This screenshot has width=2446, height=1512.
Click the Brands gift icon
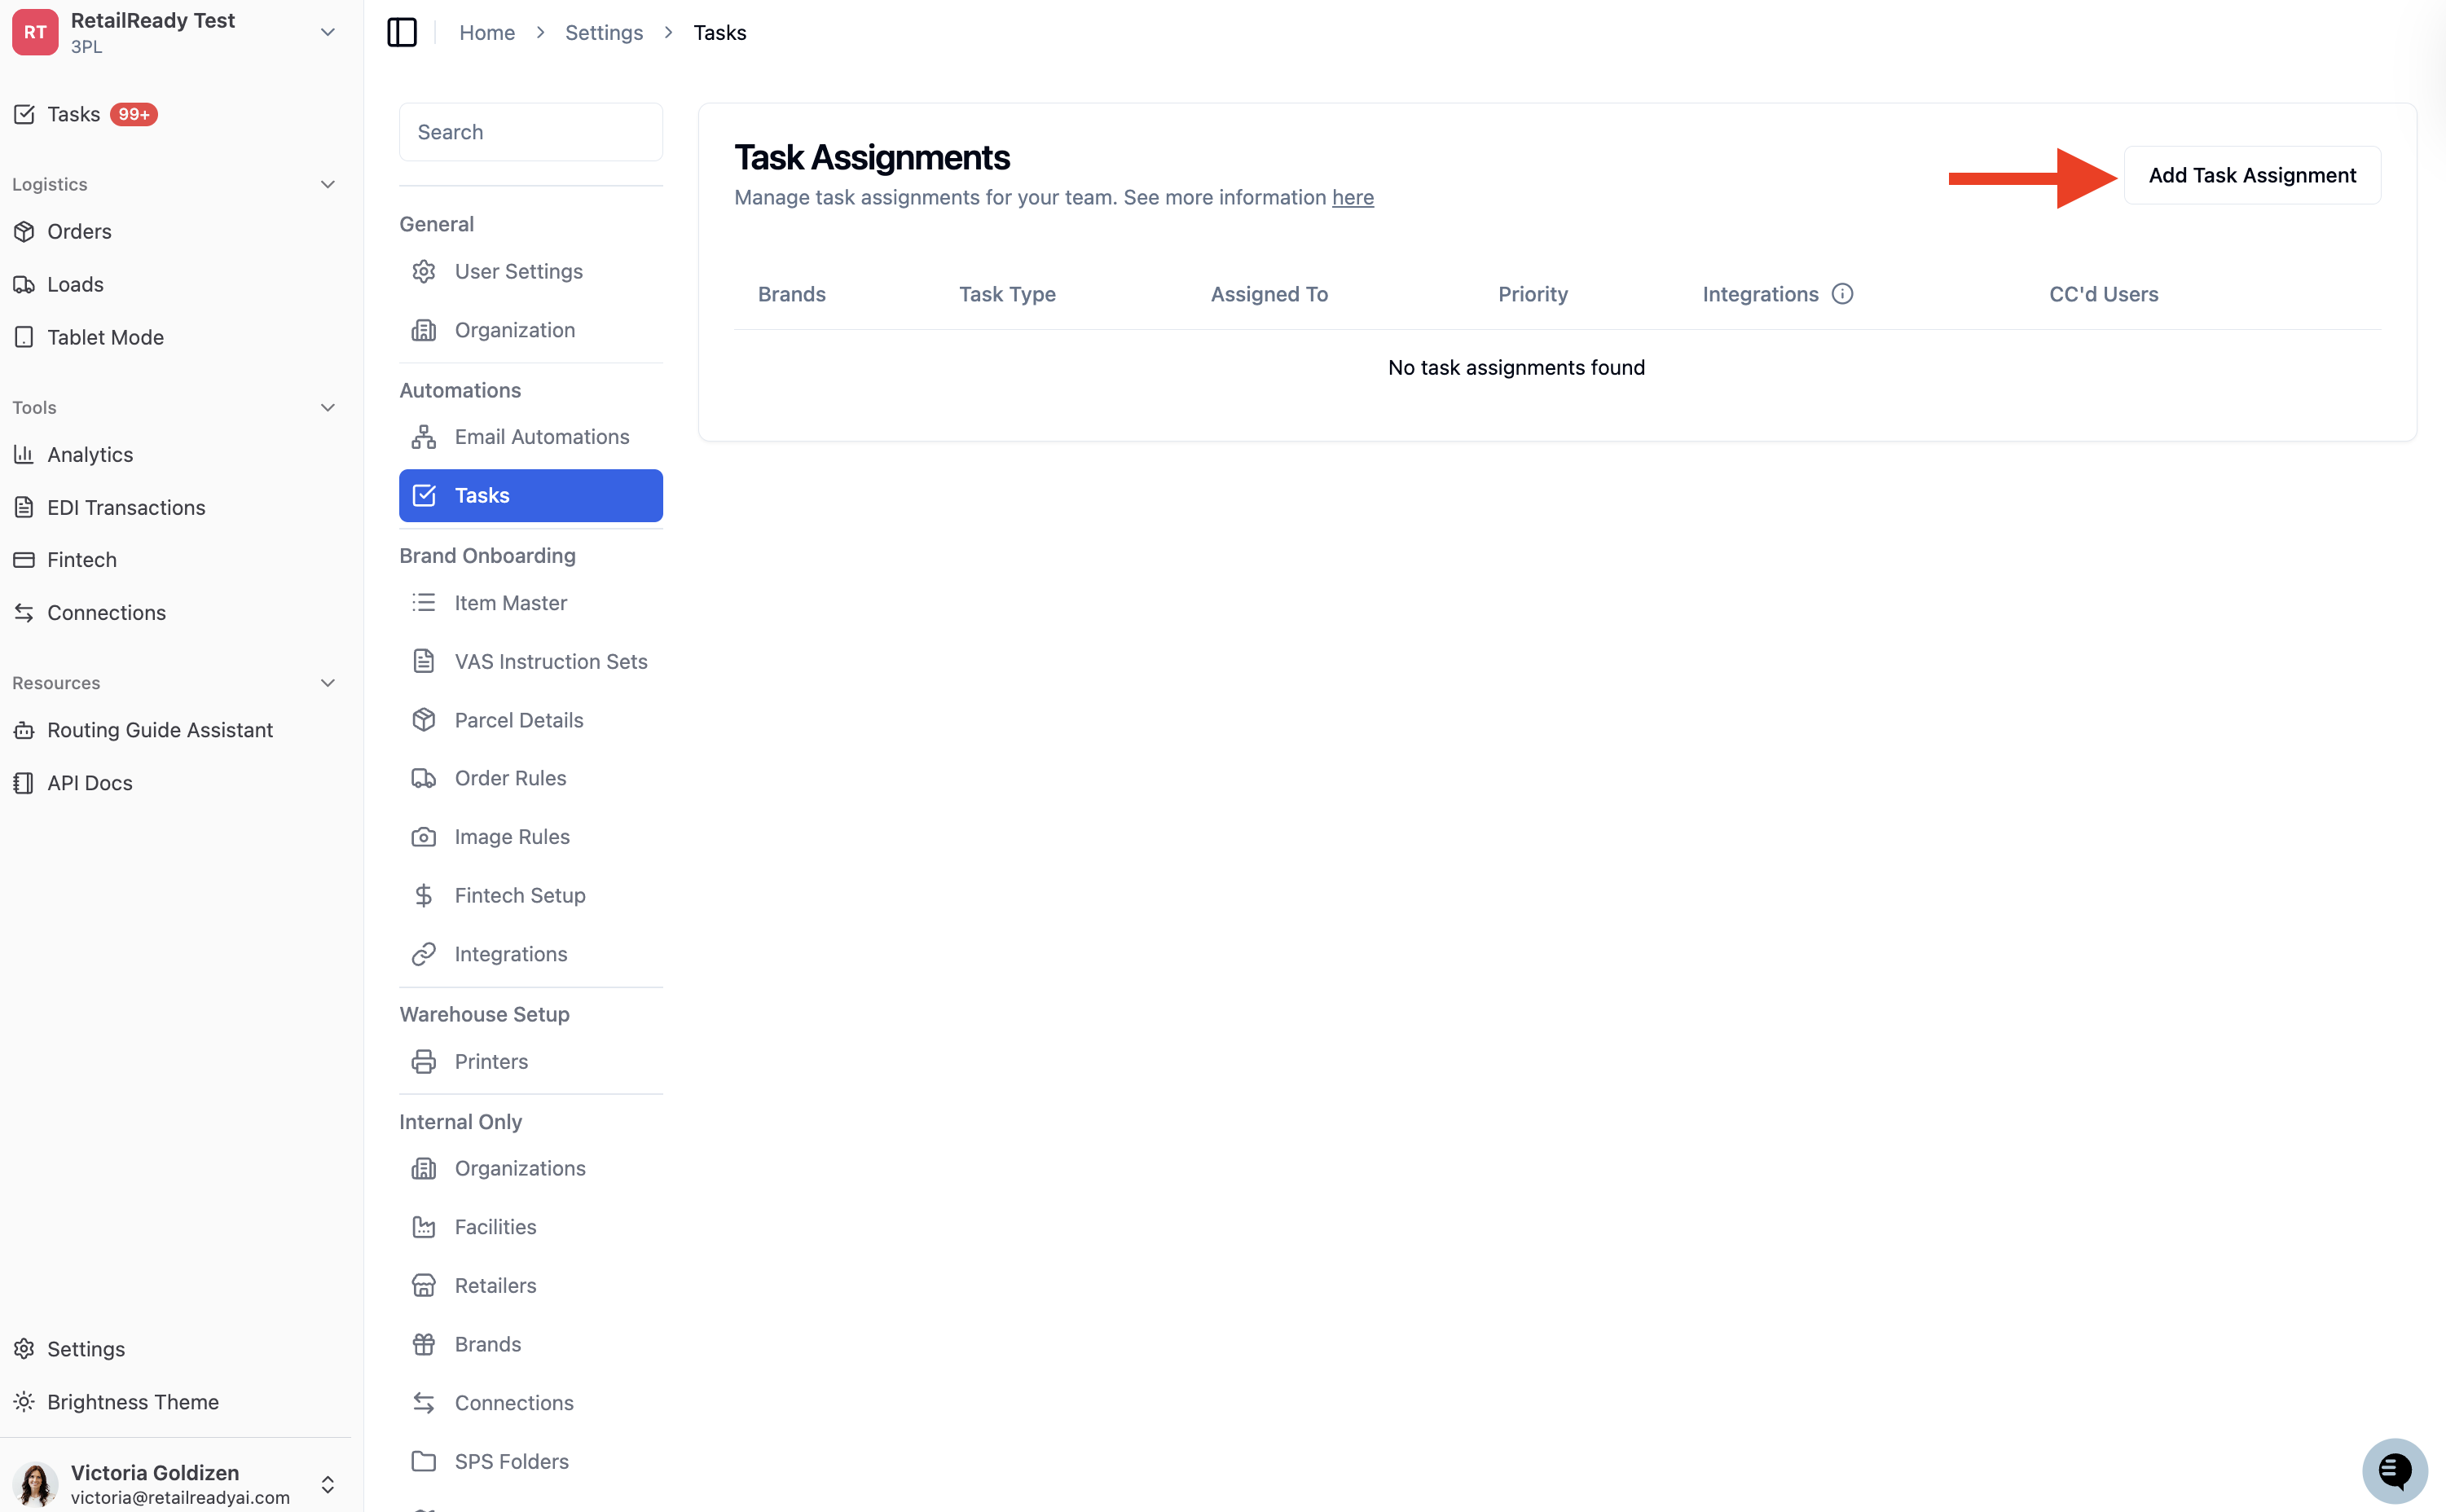pyautogui.click(x=424, y=1344)
